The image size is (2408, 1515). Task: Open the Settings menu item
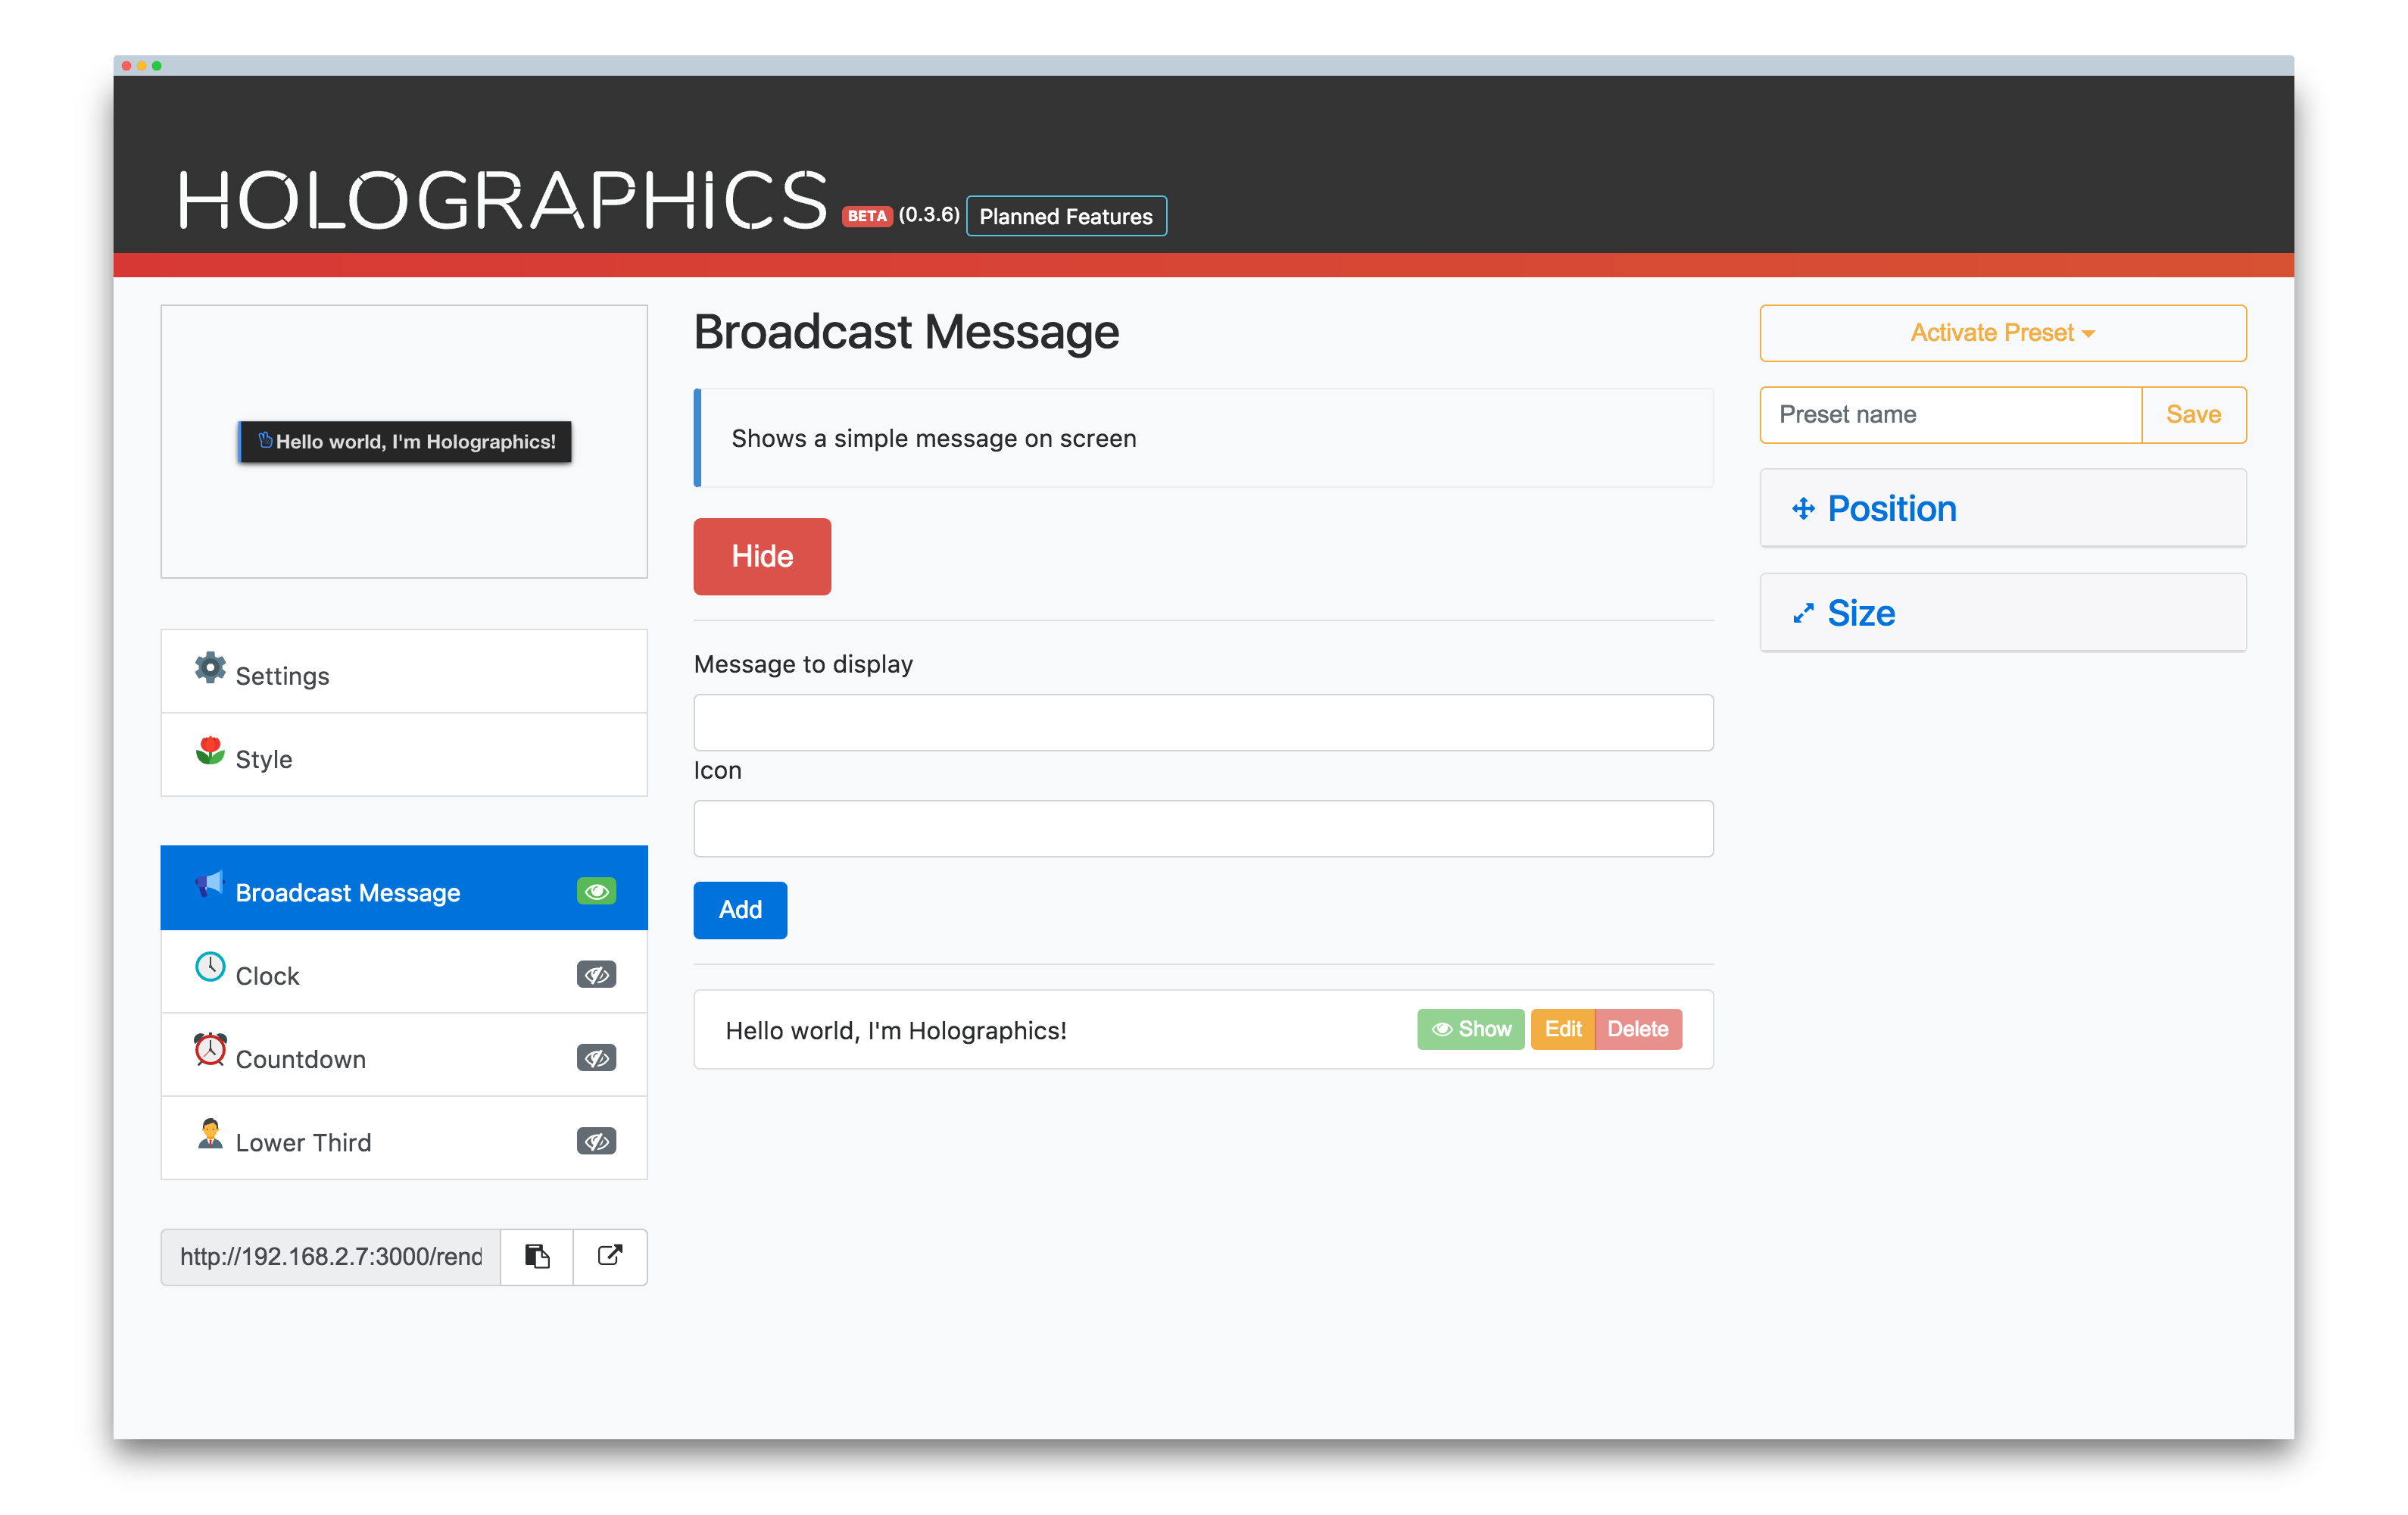[404, 671]
